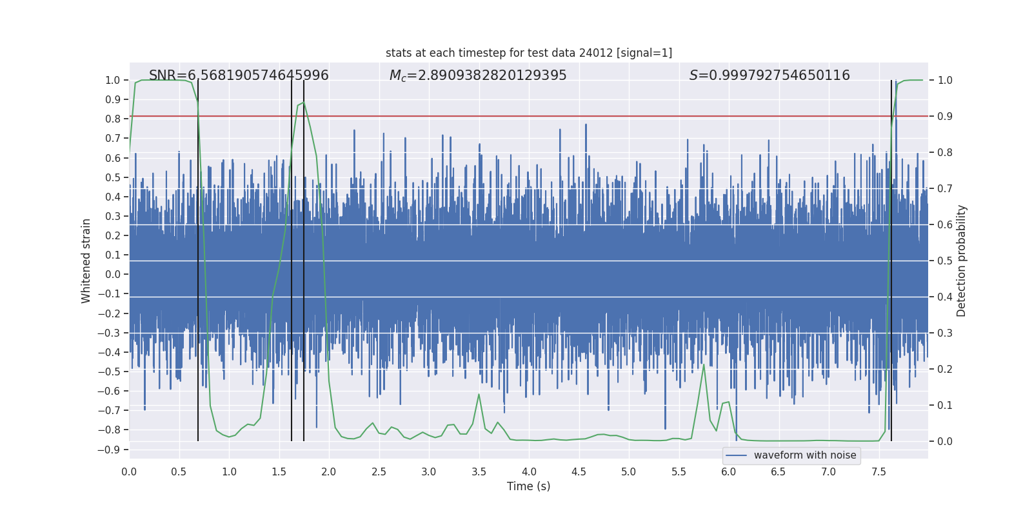
Task: Click the green curve bump near 5.75 s
Action: (x=703, y=366)
